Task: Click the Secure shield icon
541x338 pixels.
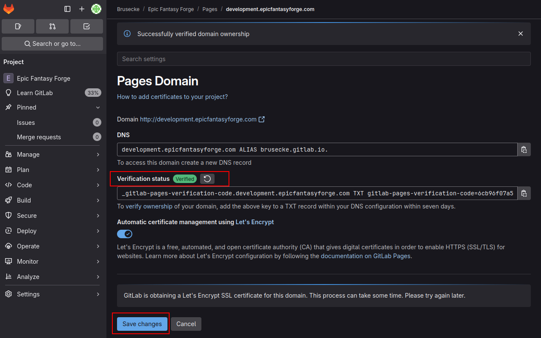Action: tap(8, 216)
